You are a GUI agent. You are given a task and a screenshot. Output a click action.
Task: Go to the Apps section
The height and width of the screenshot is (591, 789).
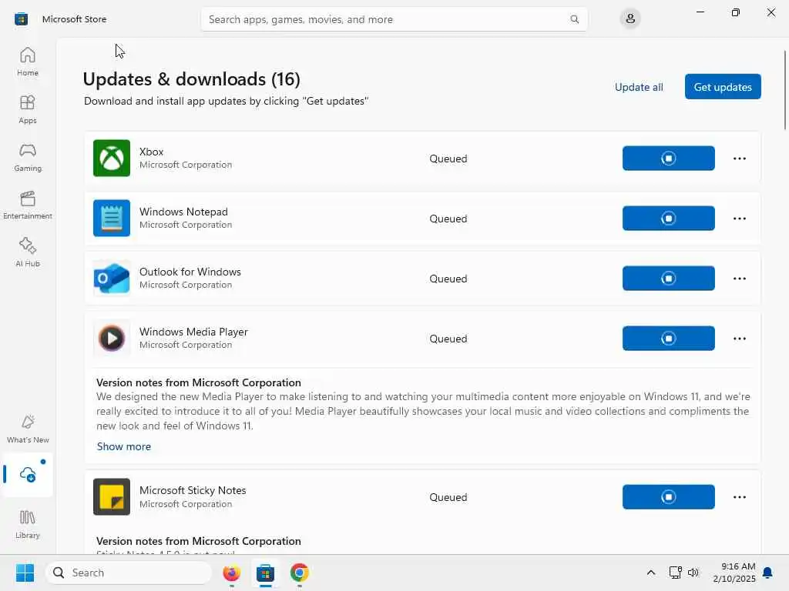[x=28, y=109]
